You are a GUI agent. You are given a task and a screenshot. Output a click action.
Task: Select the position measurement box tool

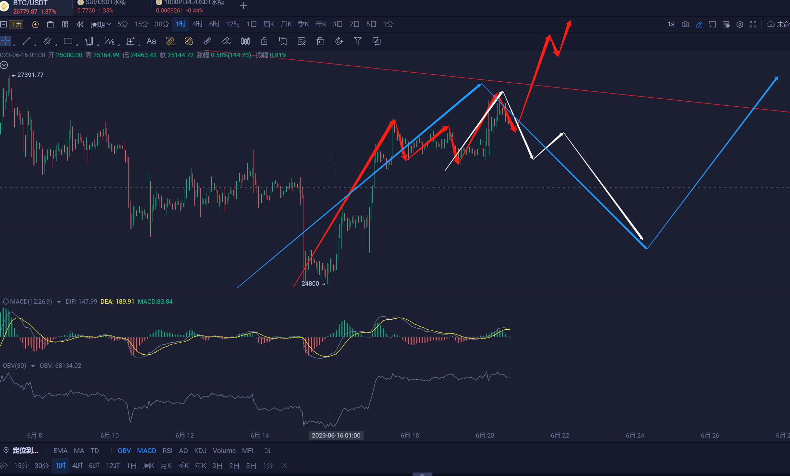click(130, 41)
